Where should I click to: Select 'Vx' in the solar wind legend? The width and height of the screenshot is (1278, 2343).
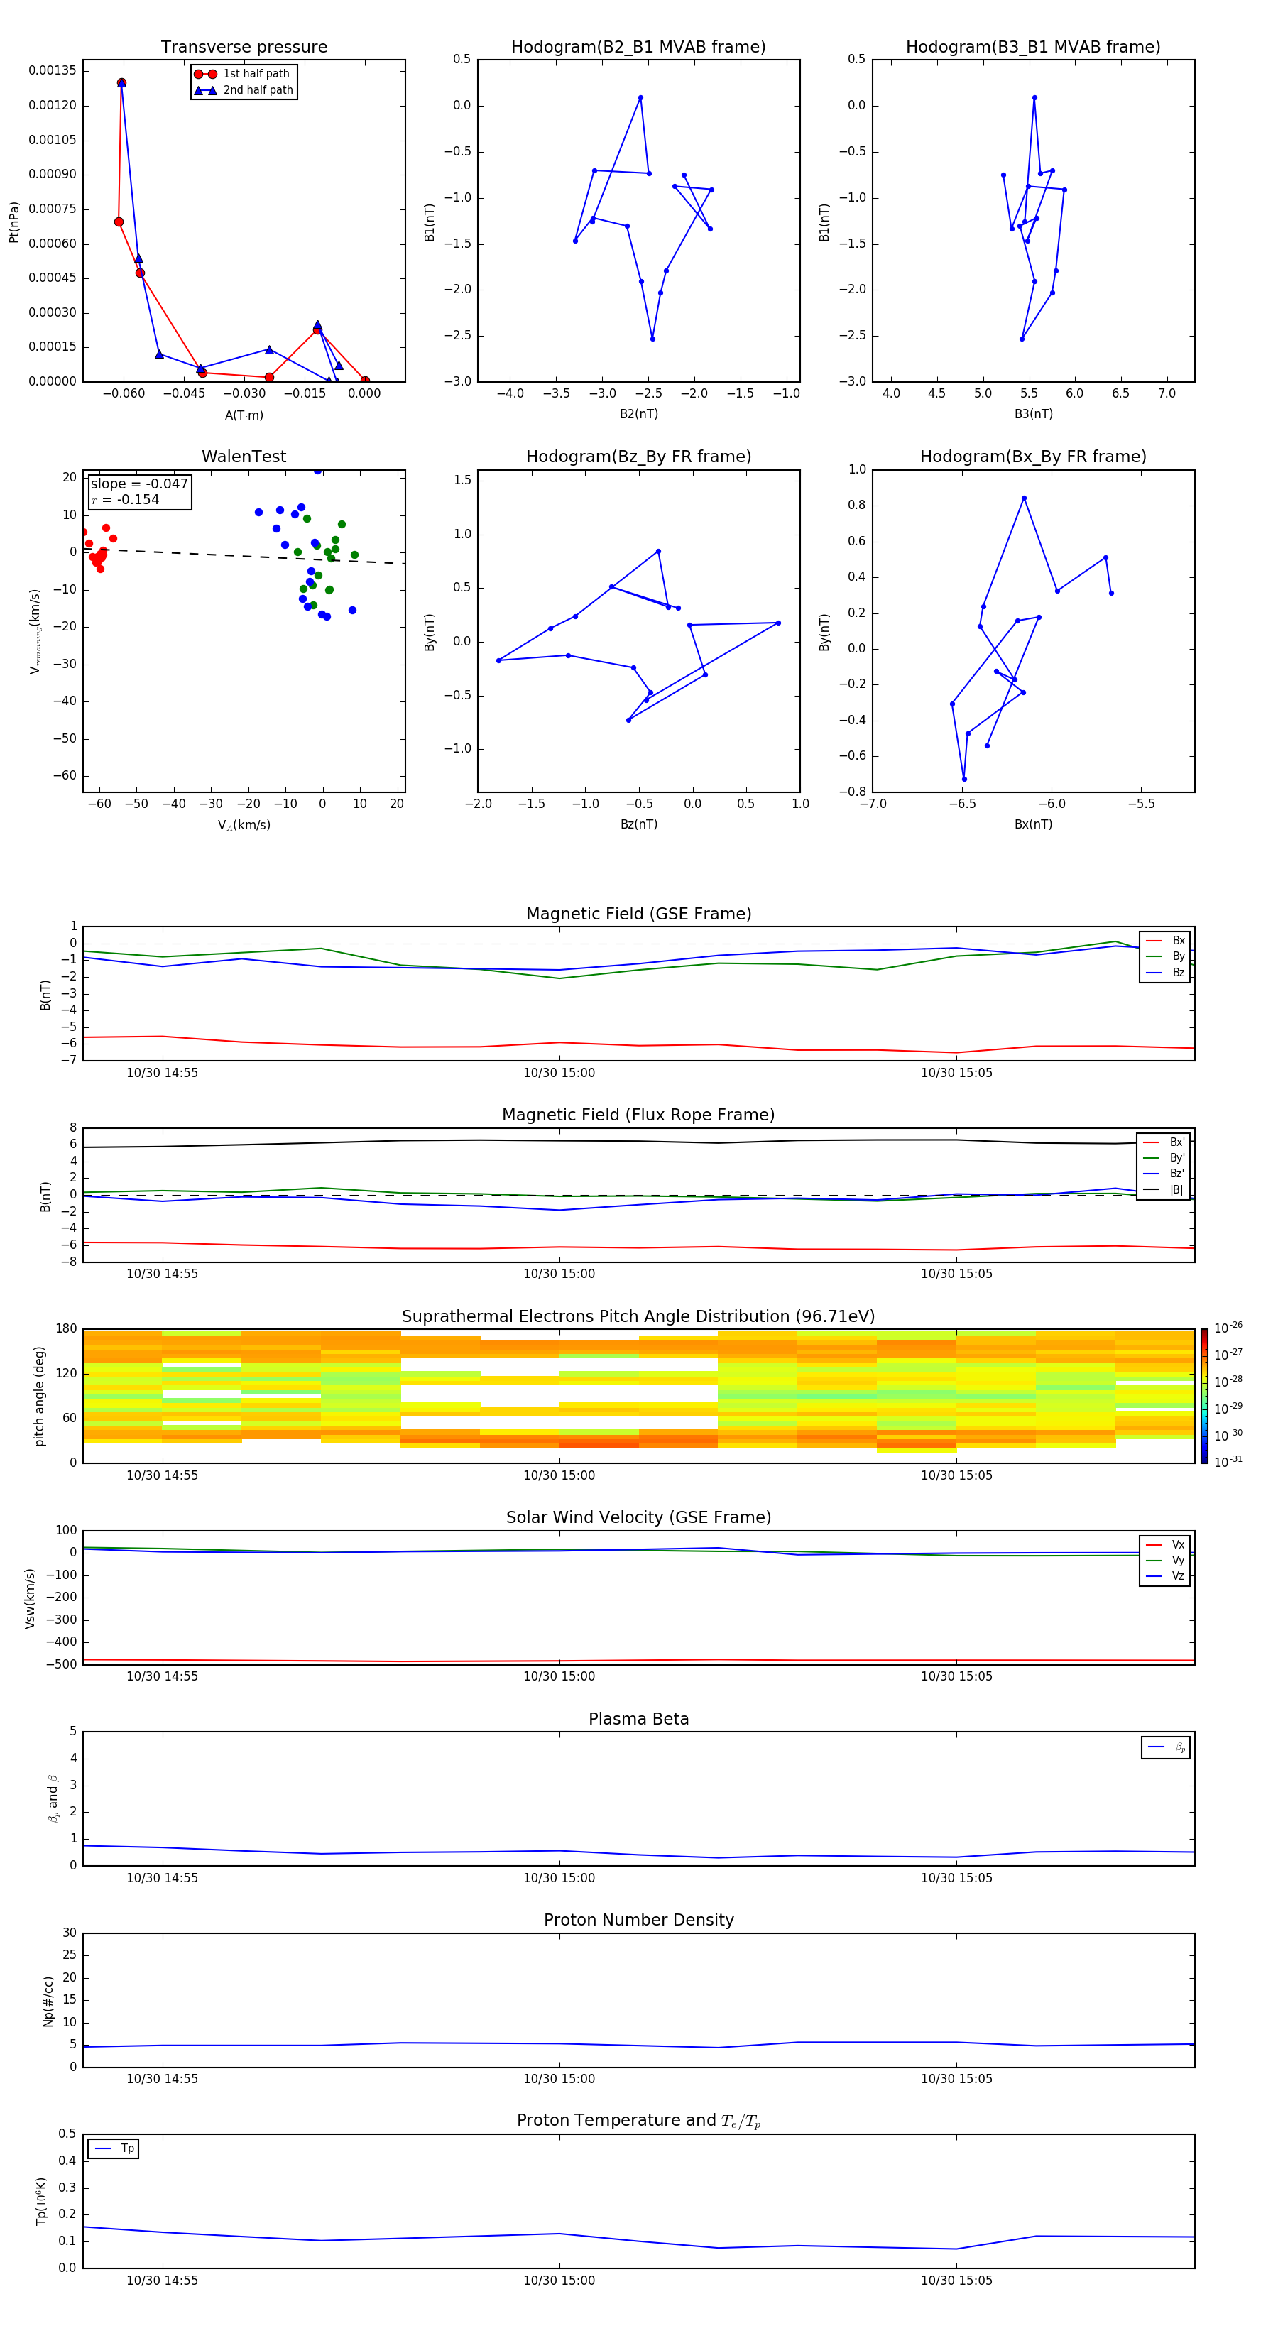click(1165, 1544)
